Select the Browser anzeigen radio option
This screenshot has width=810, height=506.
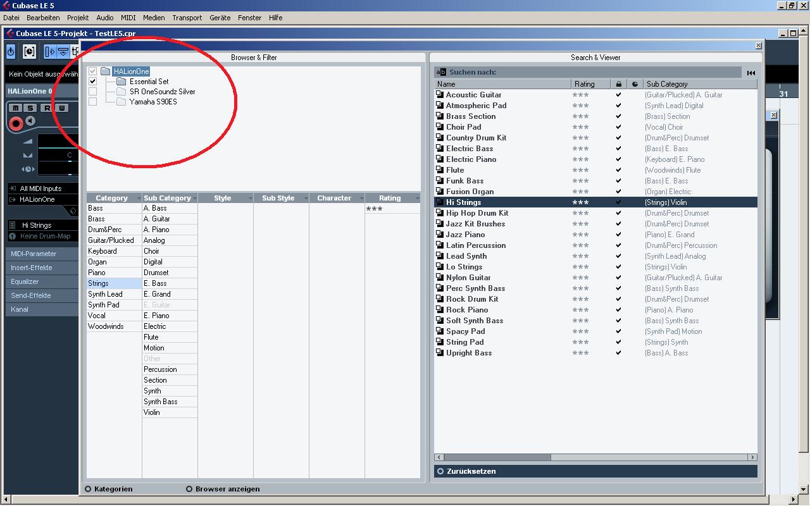tap(189, 489)
